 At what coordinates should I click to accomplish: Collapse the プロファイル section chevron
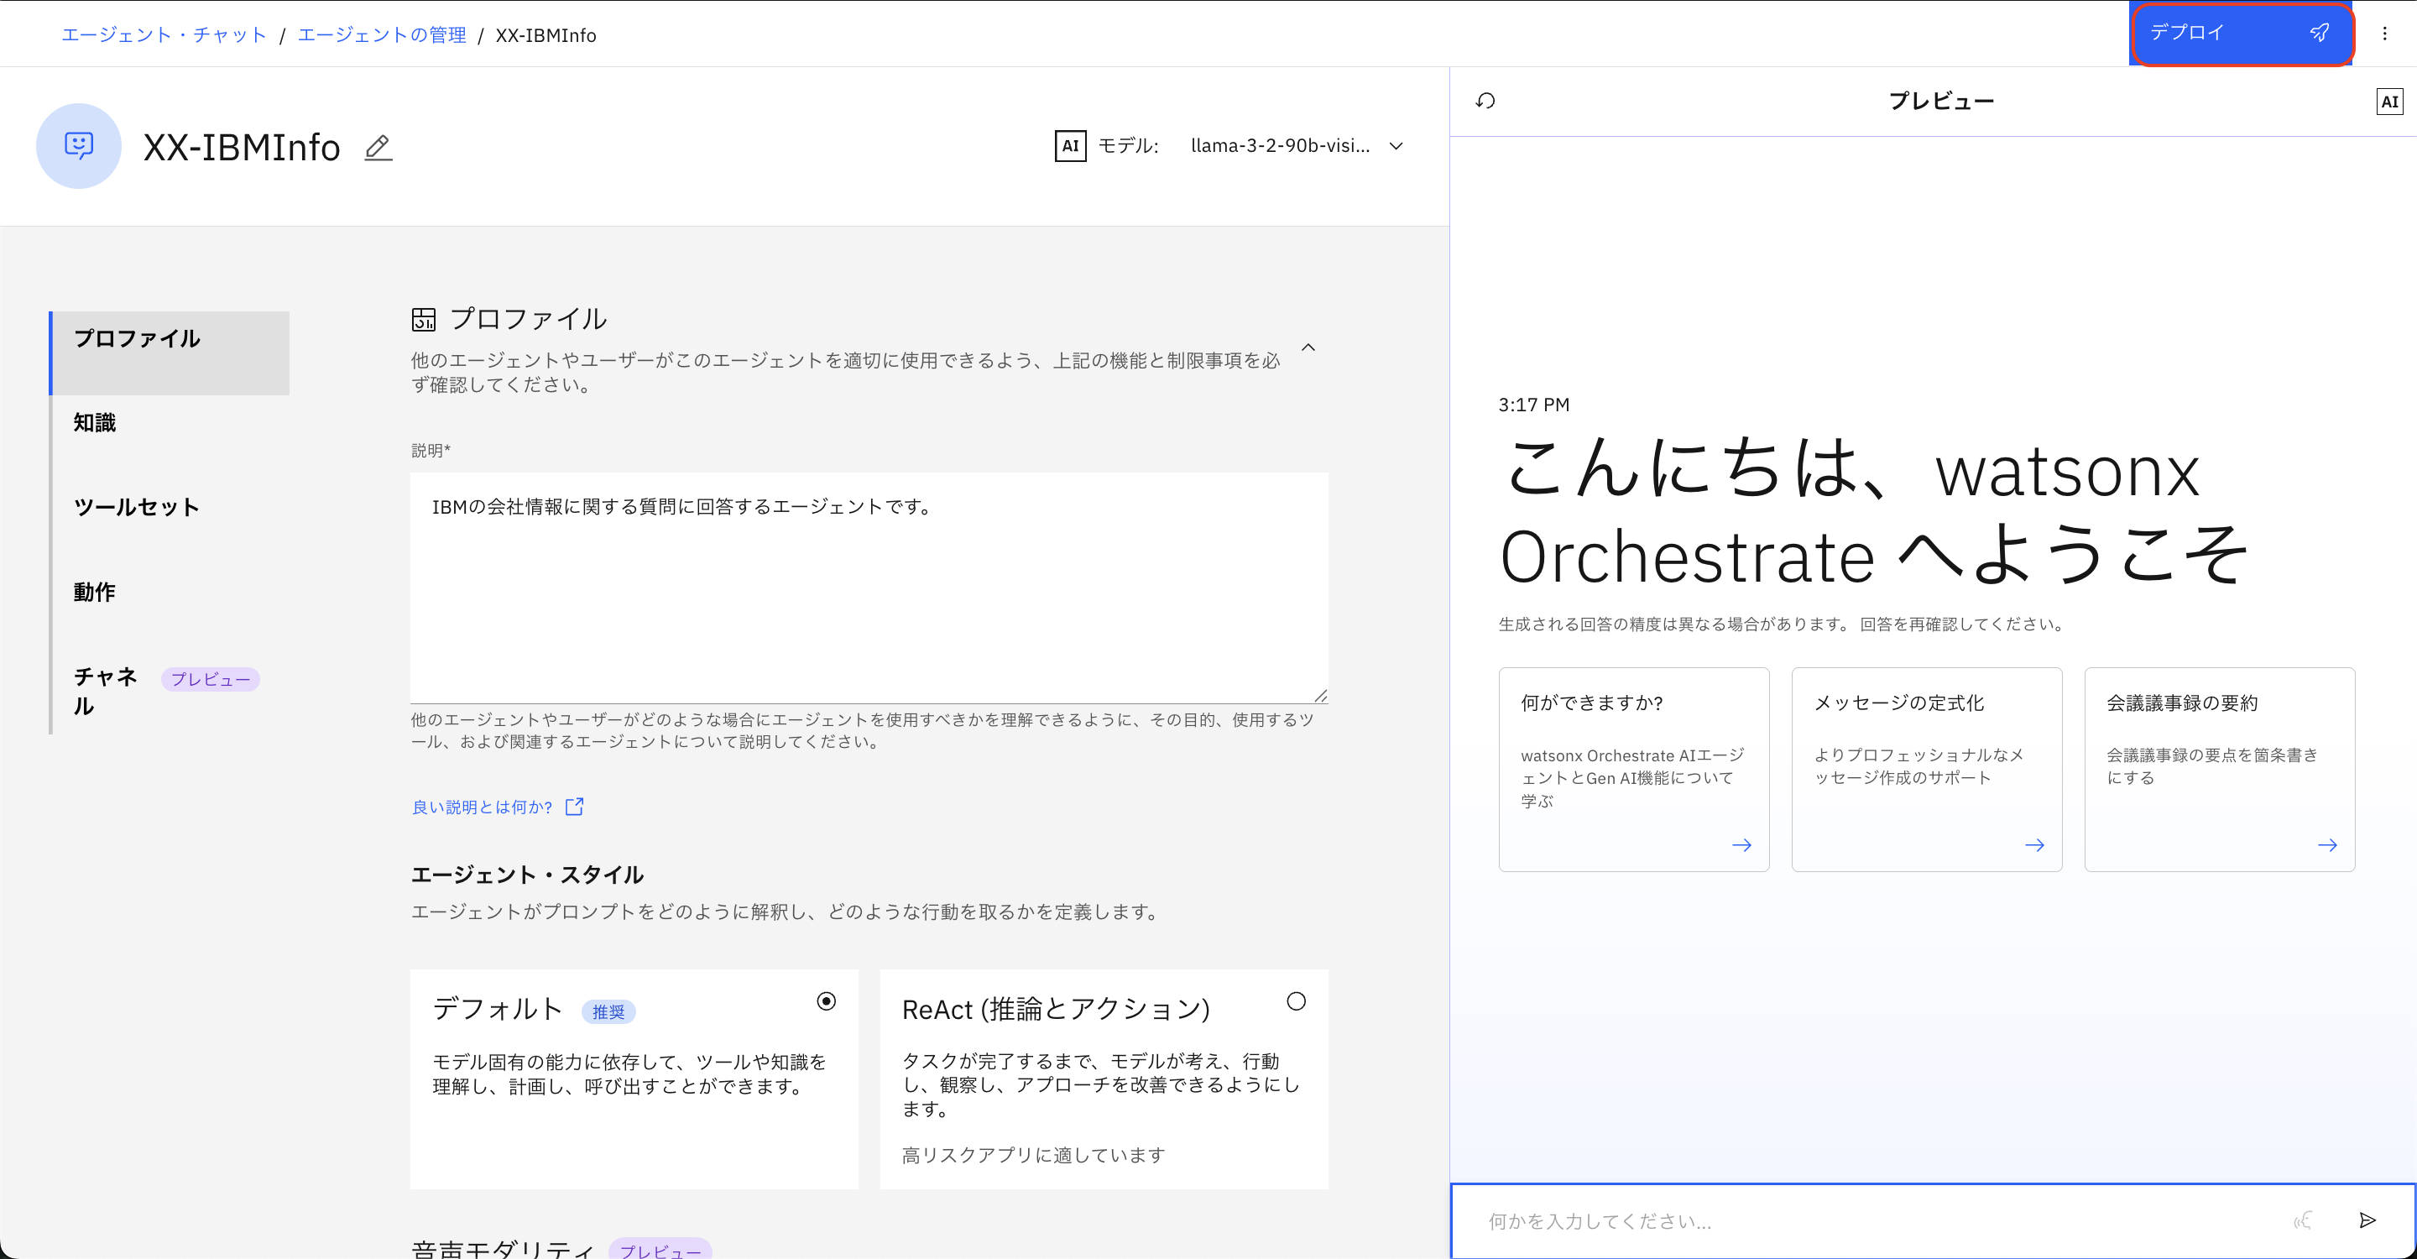[x=1308, y=347]
